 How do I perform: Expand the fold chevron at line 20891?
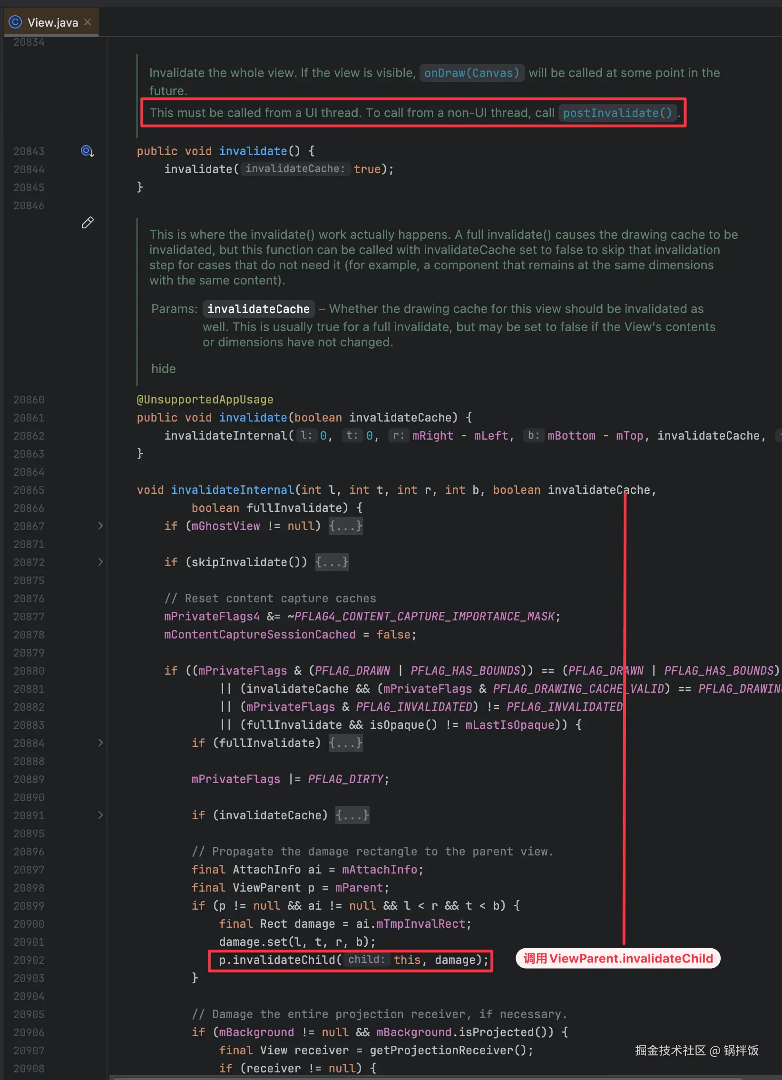pos(100,815)
